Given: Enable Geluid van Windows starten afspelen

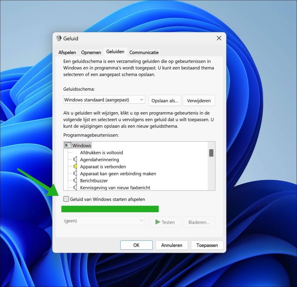Looking at the screenshot, I should [x=66, y=199].
